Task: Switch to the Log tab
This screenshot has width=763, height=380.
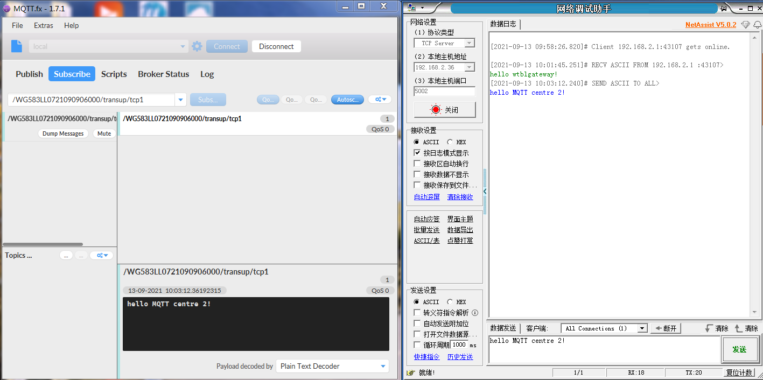Action: point(207,74)
